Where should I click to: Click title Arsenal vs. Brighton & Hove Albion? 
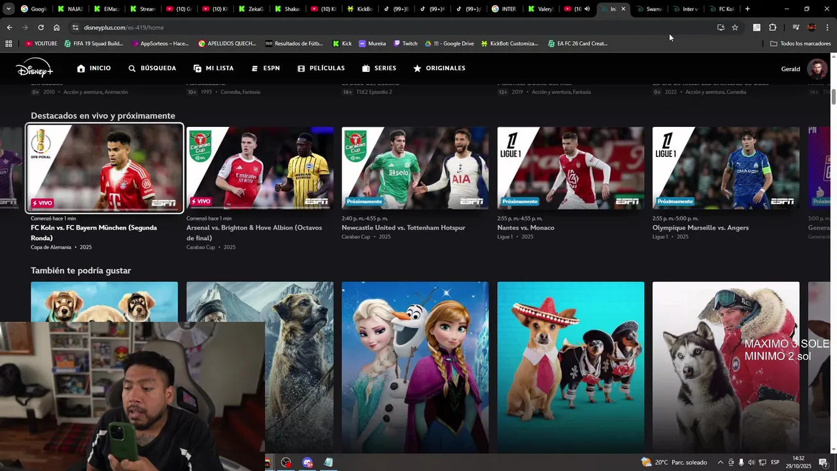click(x=254, y=232)
